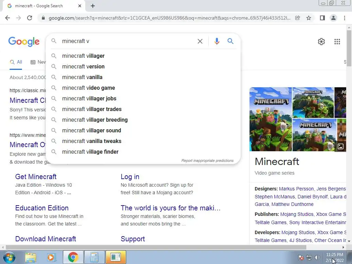
Task: Open the large Minecraft cover image
Action: click(271, 119)
